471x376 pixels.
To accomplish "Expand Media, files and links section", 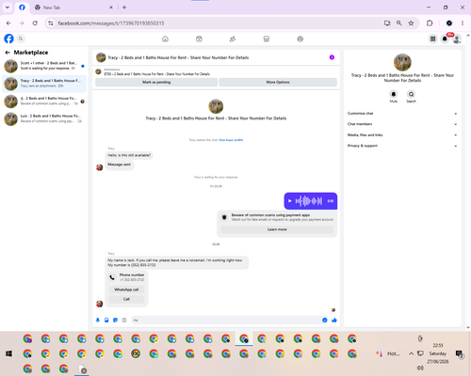I will [x=402, y=135].
